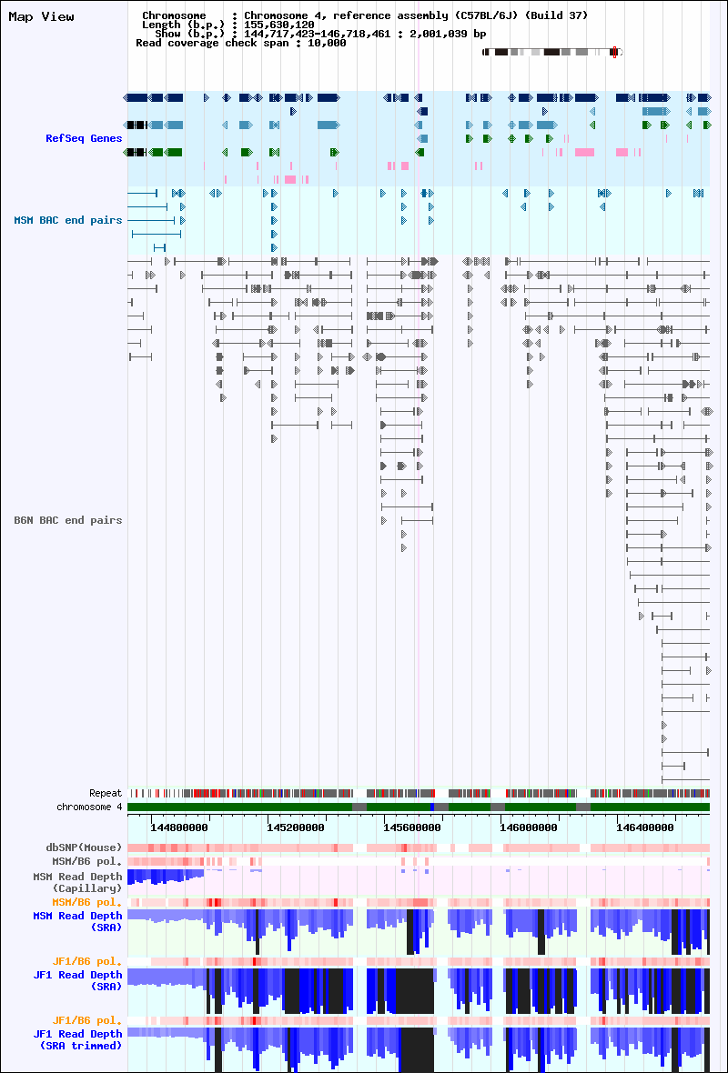Select JF1 Read Depth (SRA trimmed) label
The height and width of the screenshot is (1073, 728).
pyautogui.click(x=77, y=1039)
